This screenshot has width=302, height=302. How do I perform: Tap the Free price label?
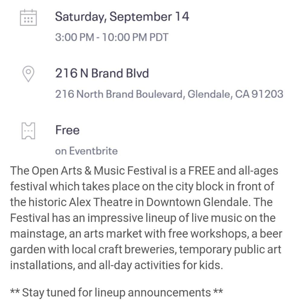pos(67,130)
